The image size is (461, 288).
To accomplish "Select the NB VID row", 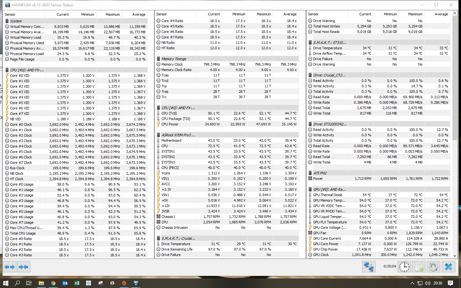I will [x=76, y=119].
